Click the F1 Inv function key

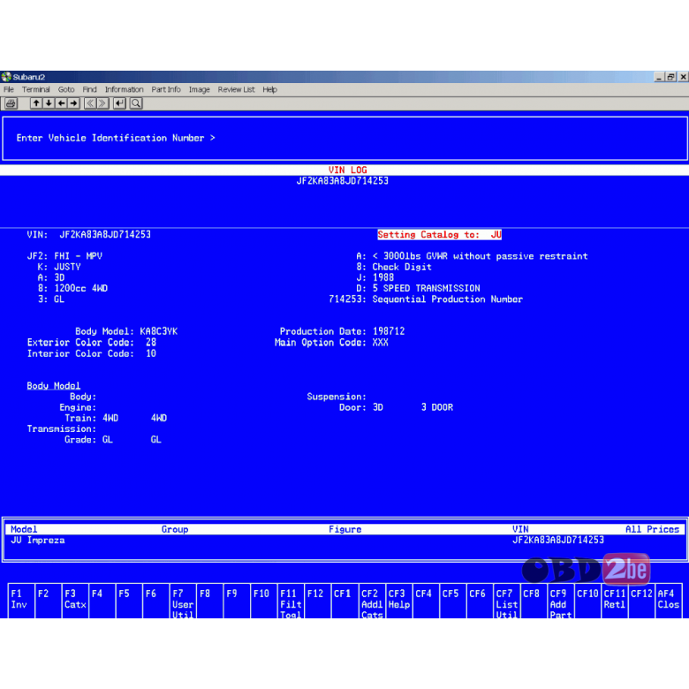tap(21, 601)
